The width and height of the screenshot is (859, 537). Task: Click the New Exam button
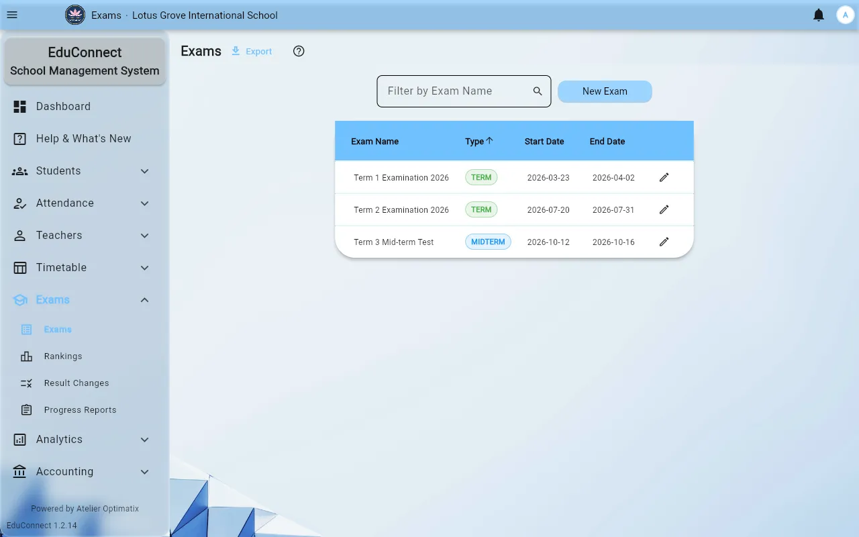click(x=605, y=91)
